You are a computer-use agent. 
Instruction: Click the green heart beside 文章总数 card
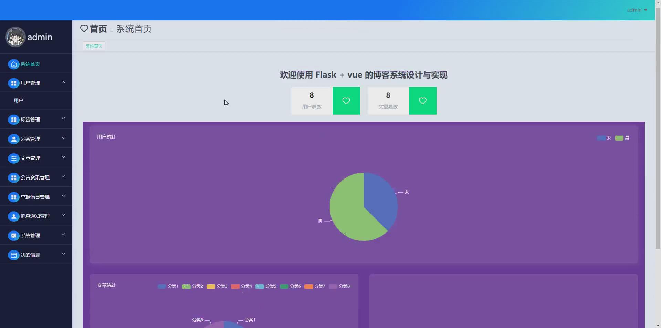click(x=422, y=101)
